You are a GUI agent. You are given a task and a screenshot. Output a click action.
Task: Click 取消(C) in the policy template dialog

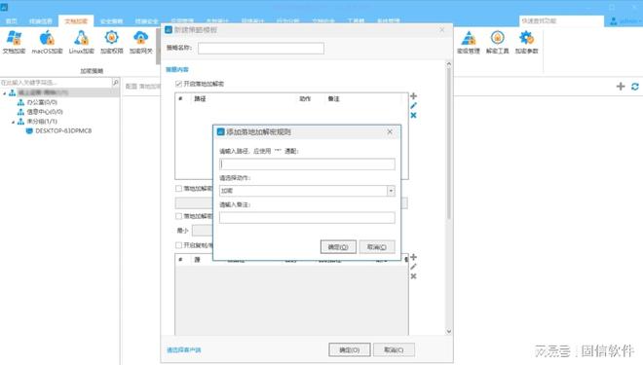394,349
